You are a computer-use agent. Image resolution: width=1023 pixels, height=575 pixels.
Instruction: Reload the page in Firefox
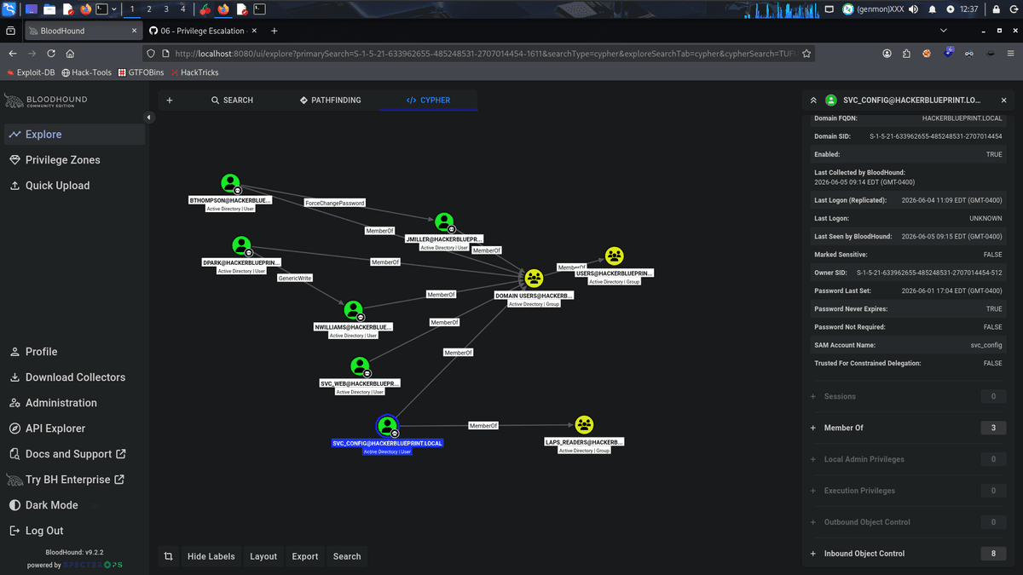[53, 53]
